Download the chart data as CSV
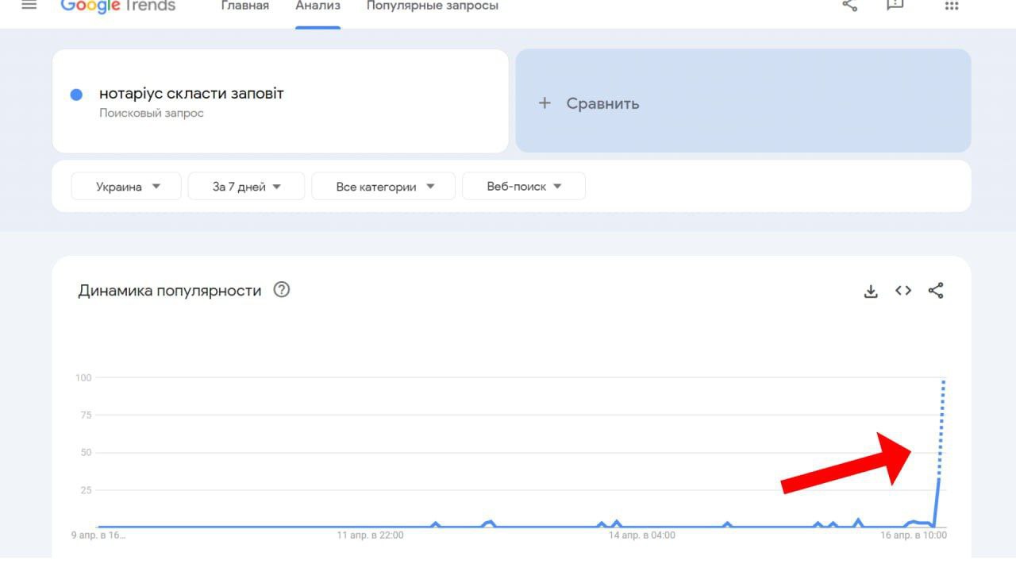Viewport: 1016px width, 572px height. pyautogui.click(x=871, y=291)
